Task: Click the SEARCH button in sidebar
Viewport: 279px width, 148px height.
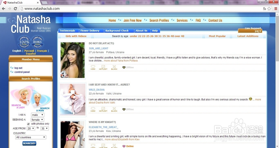Action: pyautogui.click(x=29, y=143)
